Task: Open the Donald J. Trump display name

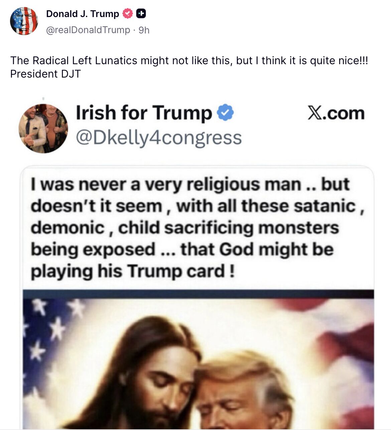Action: point(83,14)
